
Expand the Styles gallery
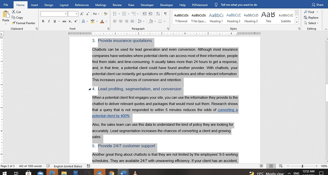tap(297, 22)
